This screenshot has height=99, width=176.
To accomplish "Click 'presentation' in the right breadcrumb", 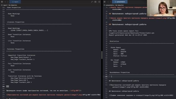I will pos(110,5).
